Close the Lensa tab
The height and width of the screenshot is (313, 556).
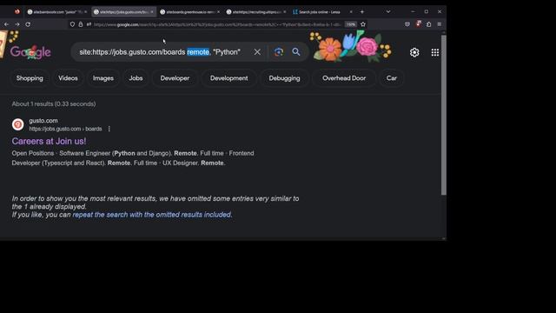point(351,11)
